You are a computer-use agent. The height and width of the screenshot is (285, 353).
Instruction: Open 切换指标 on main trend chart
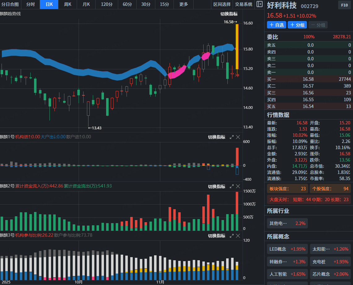pyautogui.click(x=229, y=14)
